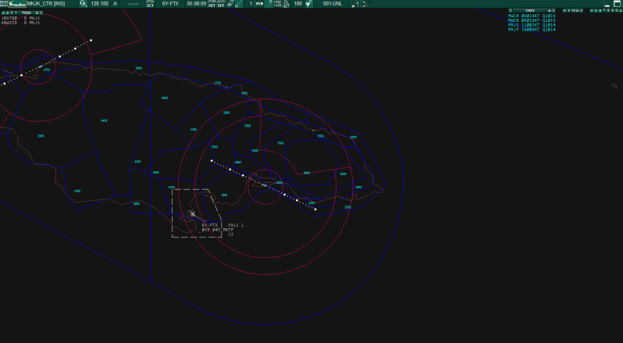Click the square aircraft target symbol for 6Y-FTX
The width and height of the screenshot is (623, 343).
tap(193, 213)
